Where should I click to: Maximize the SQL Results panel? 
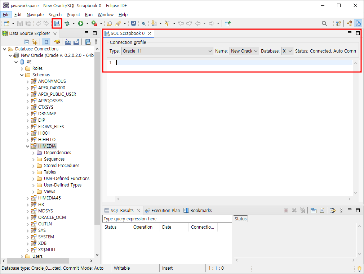[x=358, y=210]
